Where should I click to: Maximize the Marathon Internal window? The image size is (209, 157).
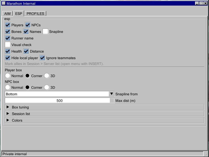[x=201, y=3]
